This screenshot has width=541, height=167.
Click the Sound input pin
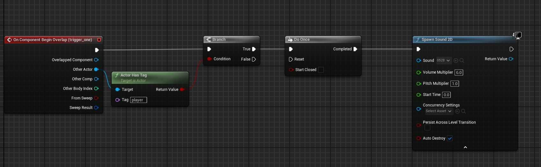coord(419,60)
